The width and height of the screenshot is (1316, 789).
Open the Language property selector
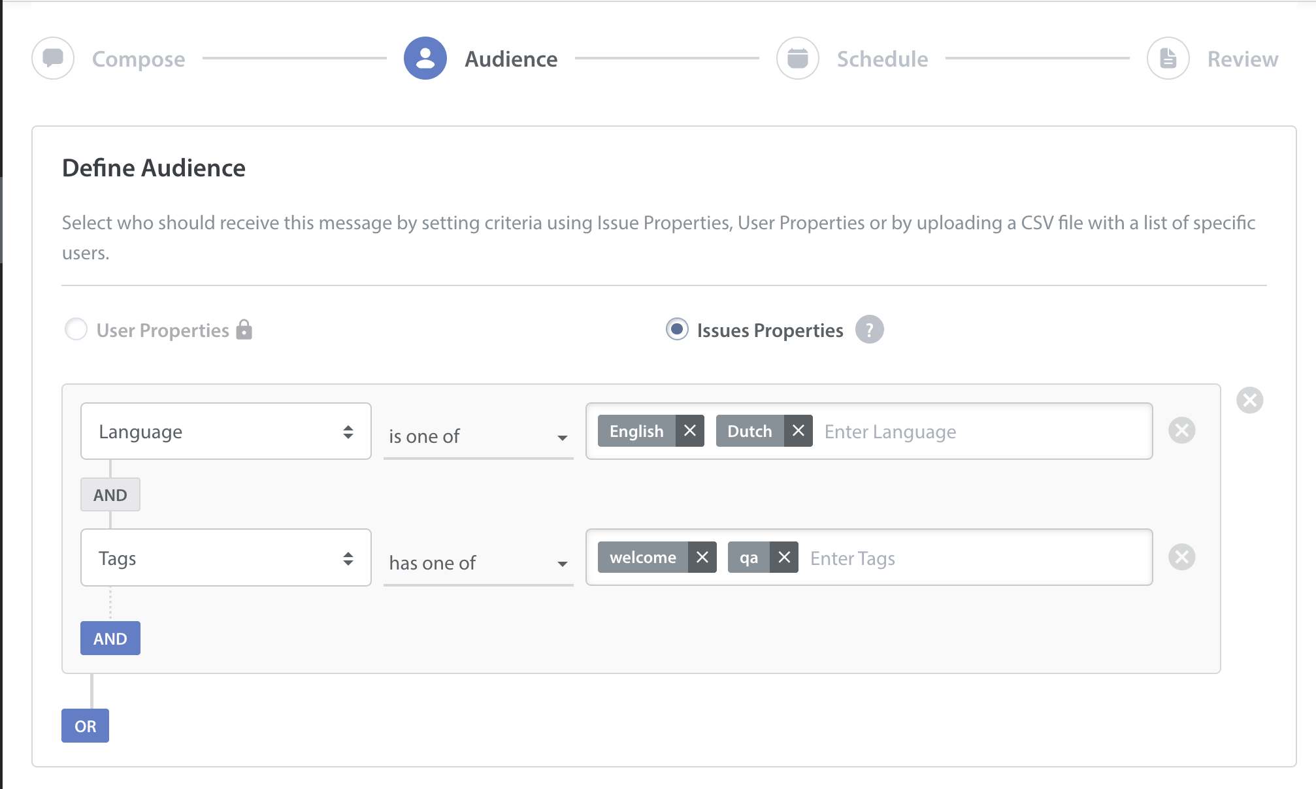coord(225,431)
